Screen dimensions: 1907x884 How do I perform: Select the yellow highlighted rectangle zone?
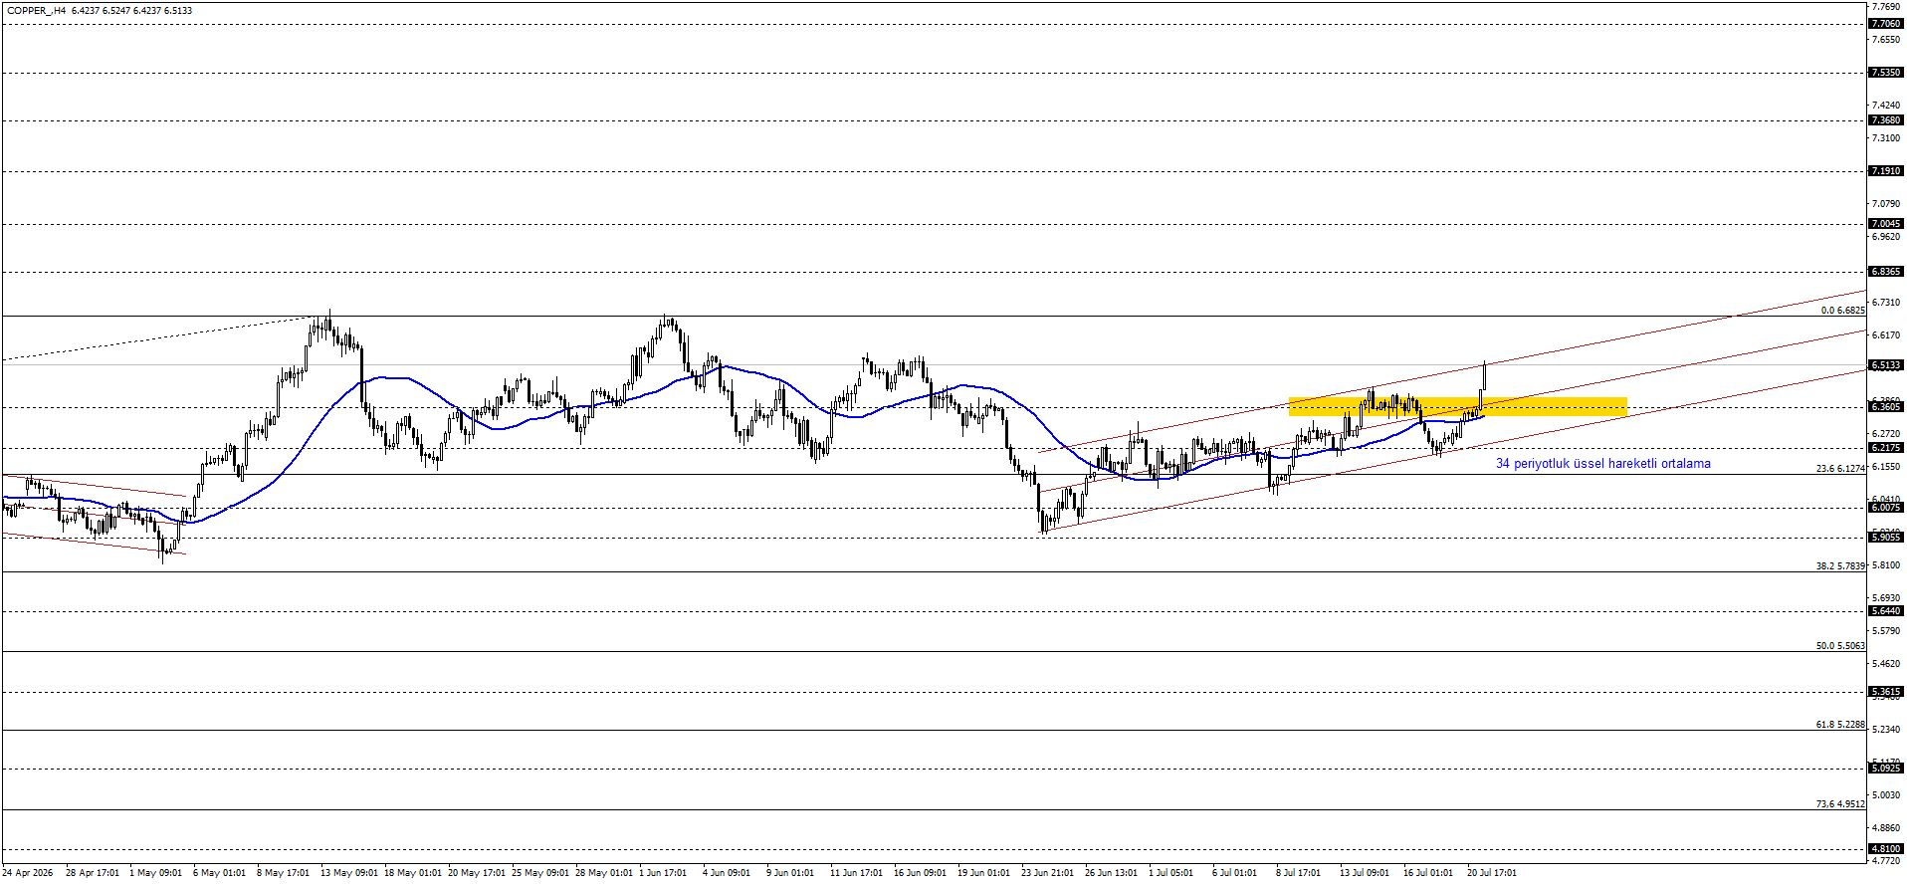(x=1457, y=406)
